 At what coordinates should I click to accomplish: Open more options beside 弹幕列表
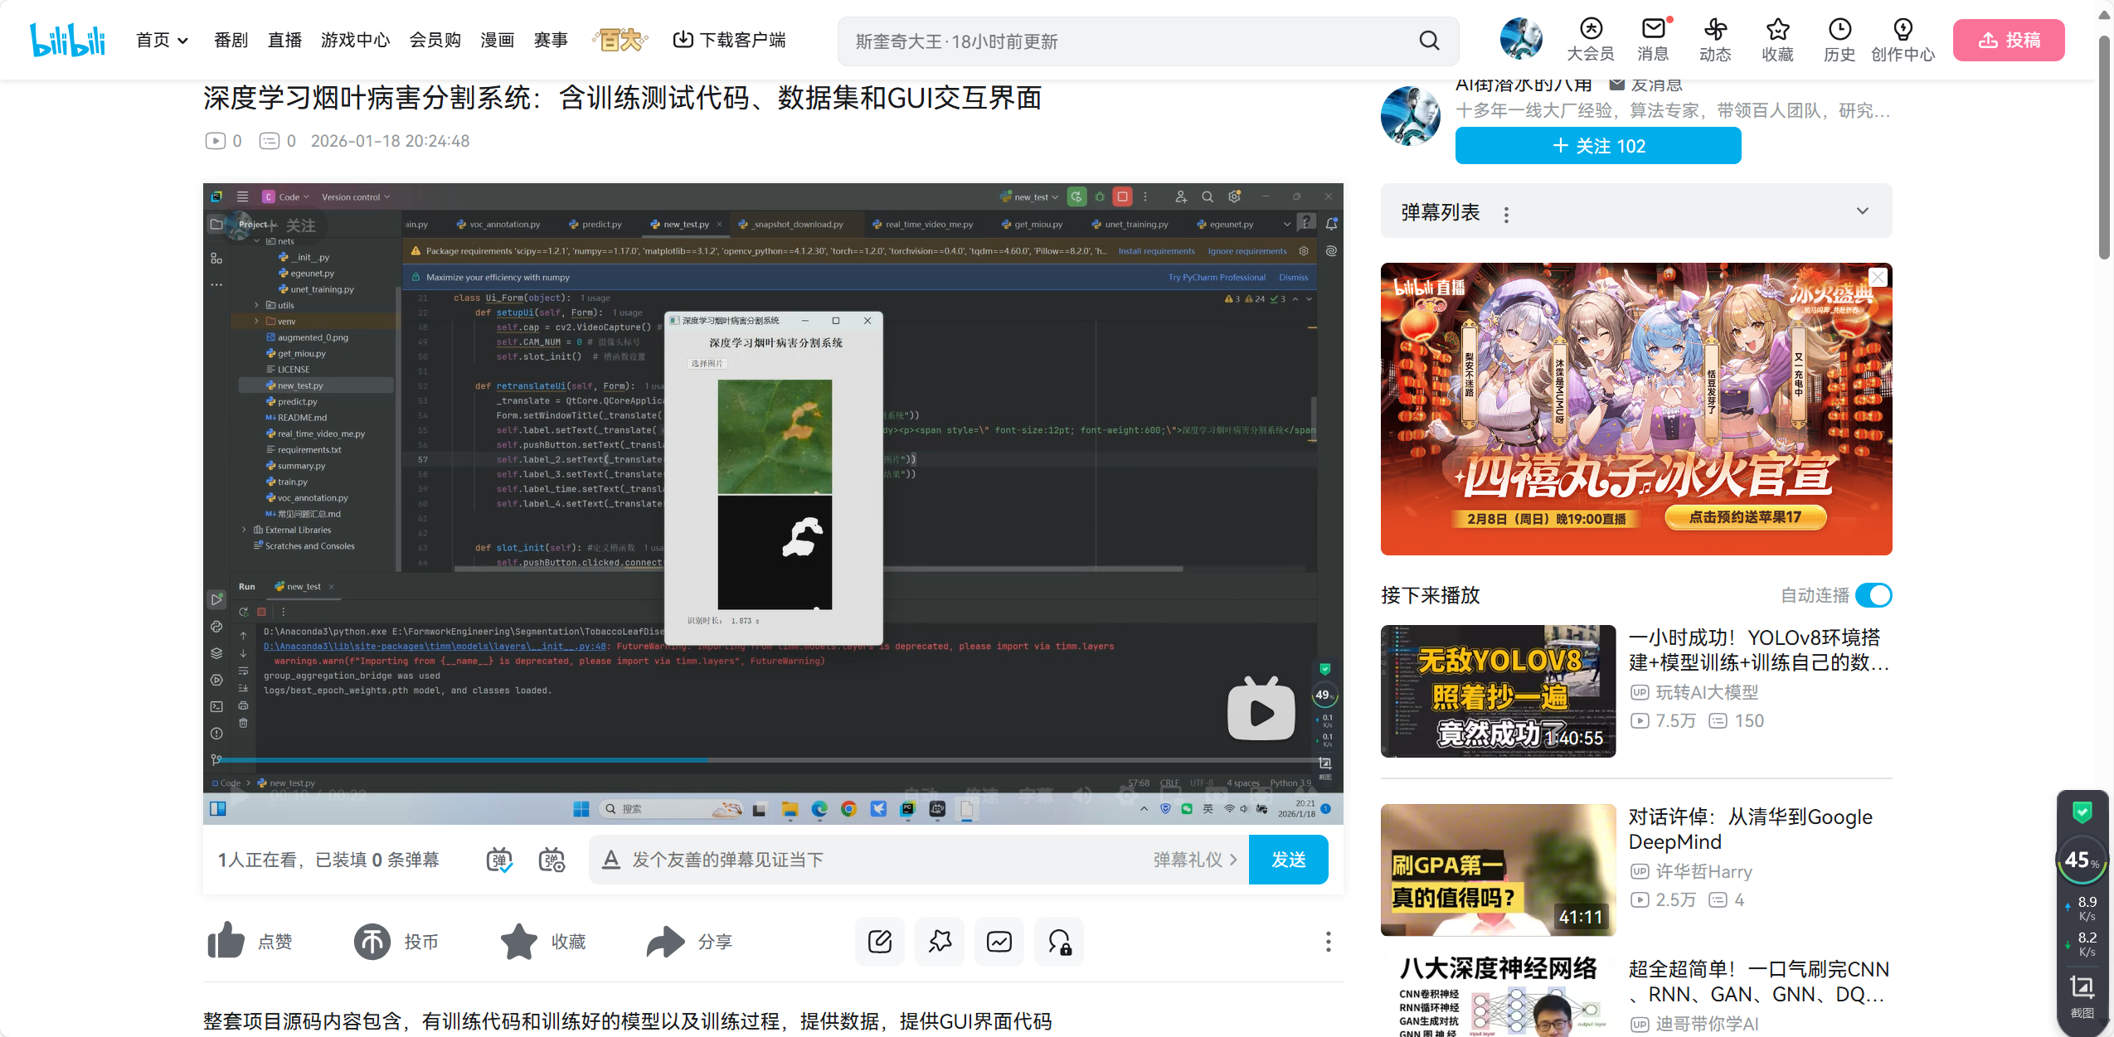(x=1506, y=215)
